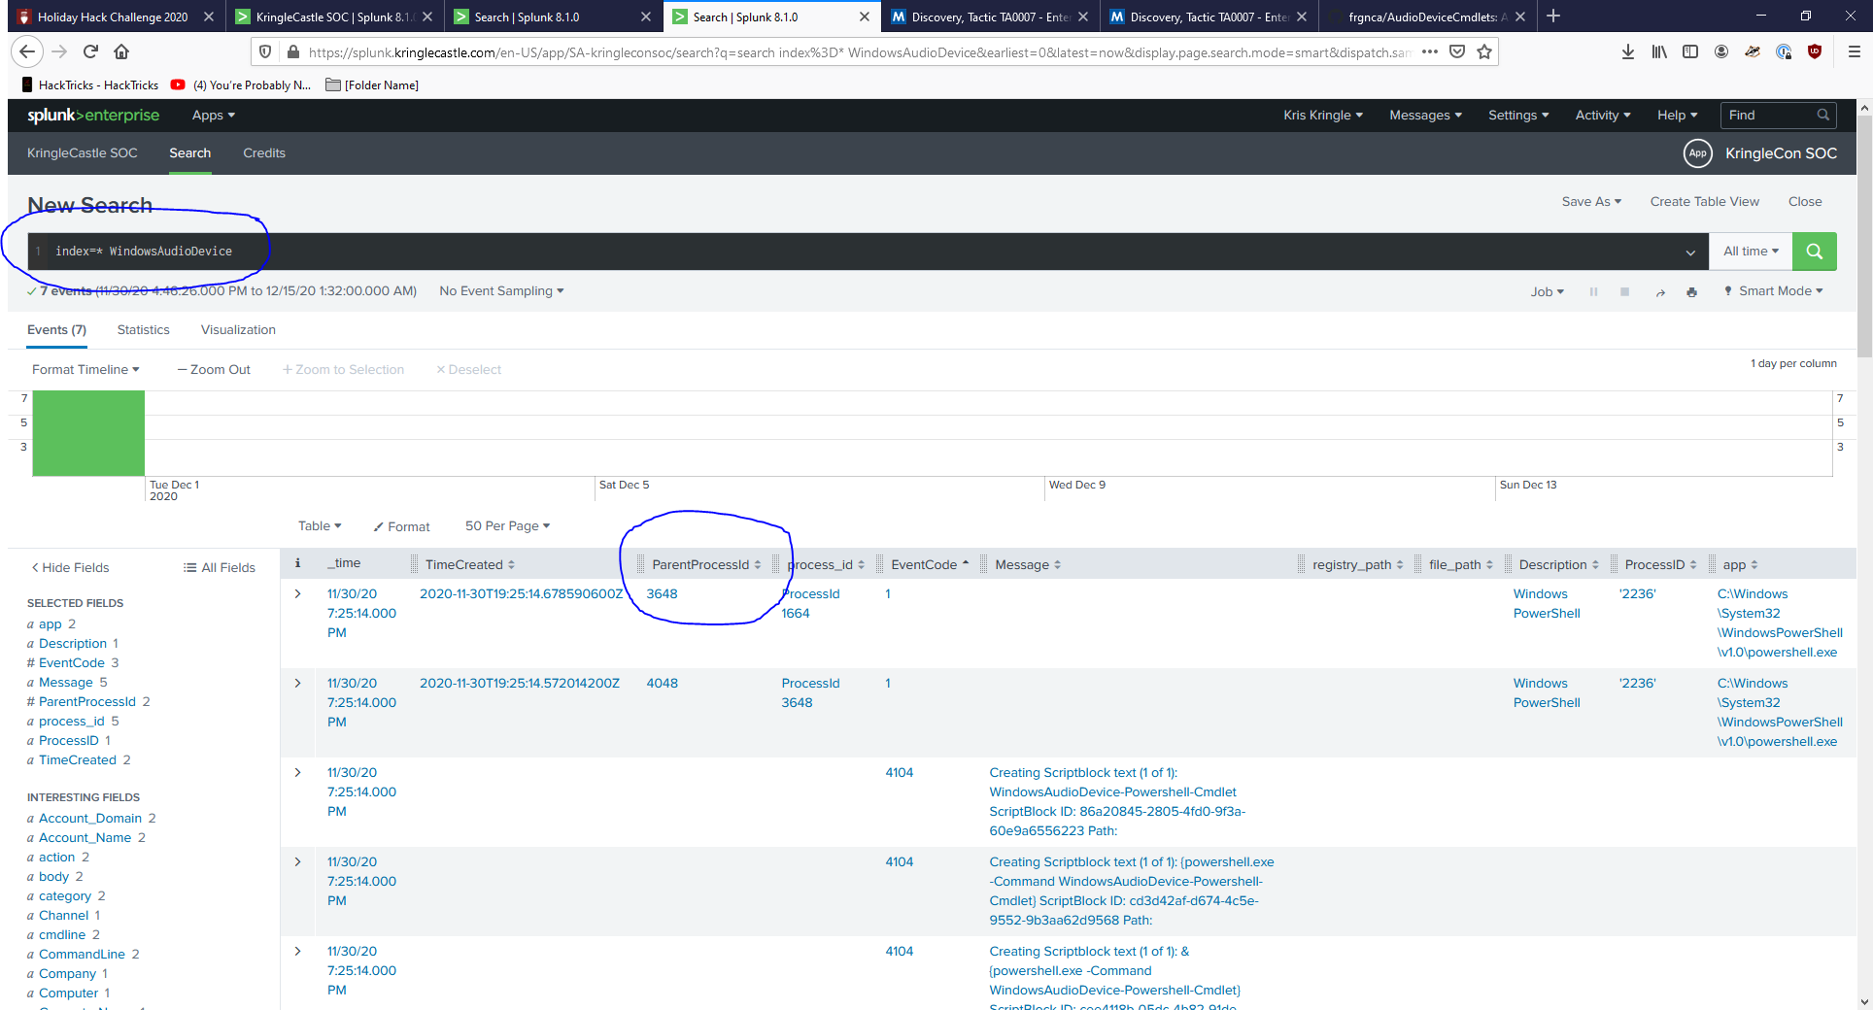The height and width of the screenshot is (1010, 1873).
Task: Open the Format Timeline dropdown
Action: tap(85, 370)
